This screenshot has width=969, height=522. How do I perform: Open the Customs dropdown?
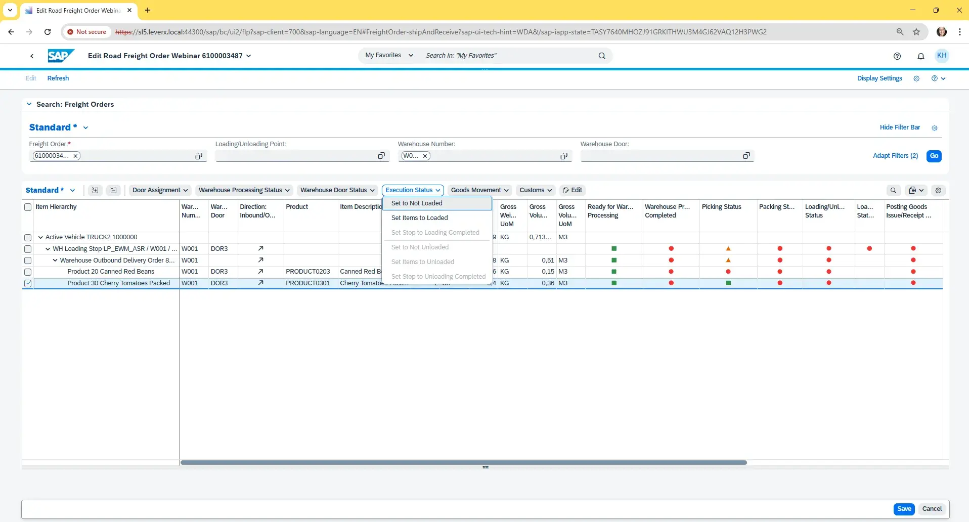(x=536, y=190)
